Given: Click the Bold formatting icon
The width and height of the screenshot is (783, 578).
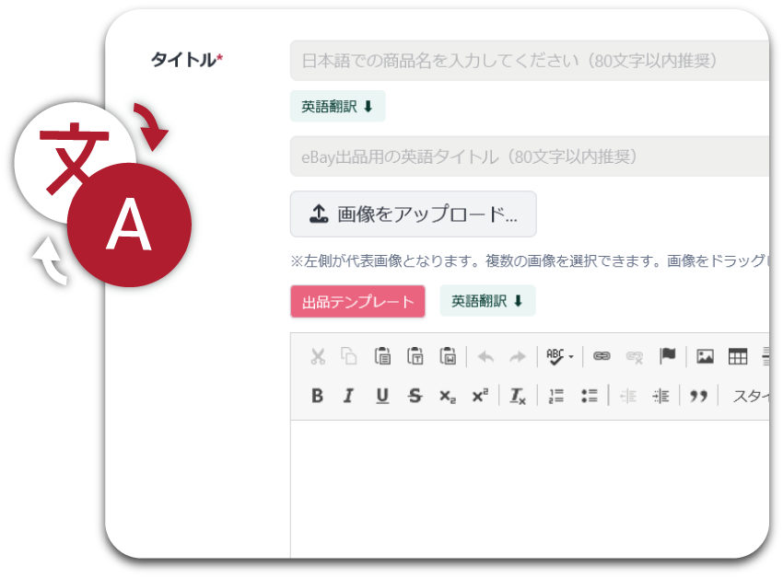Looking at the screenshot, I should [x=318, y=396].
